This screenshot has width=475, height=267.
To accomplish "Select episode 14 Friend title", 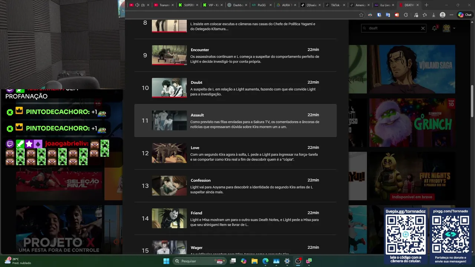I will (196, 213).
